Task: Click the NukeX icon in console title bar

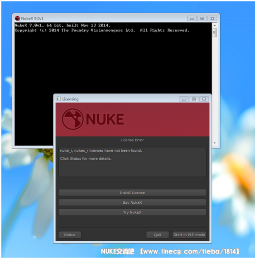Action: point(17,18)
